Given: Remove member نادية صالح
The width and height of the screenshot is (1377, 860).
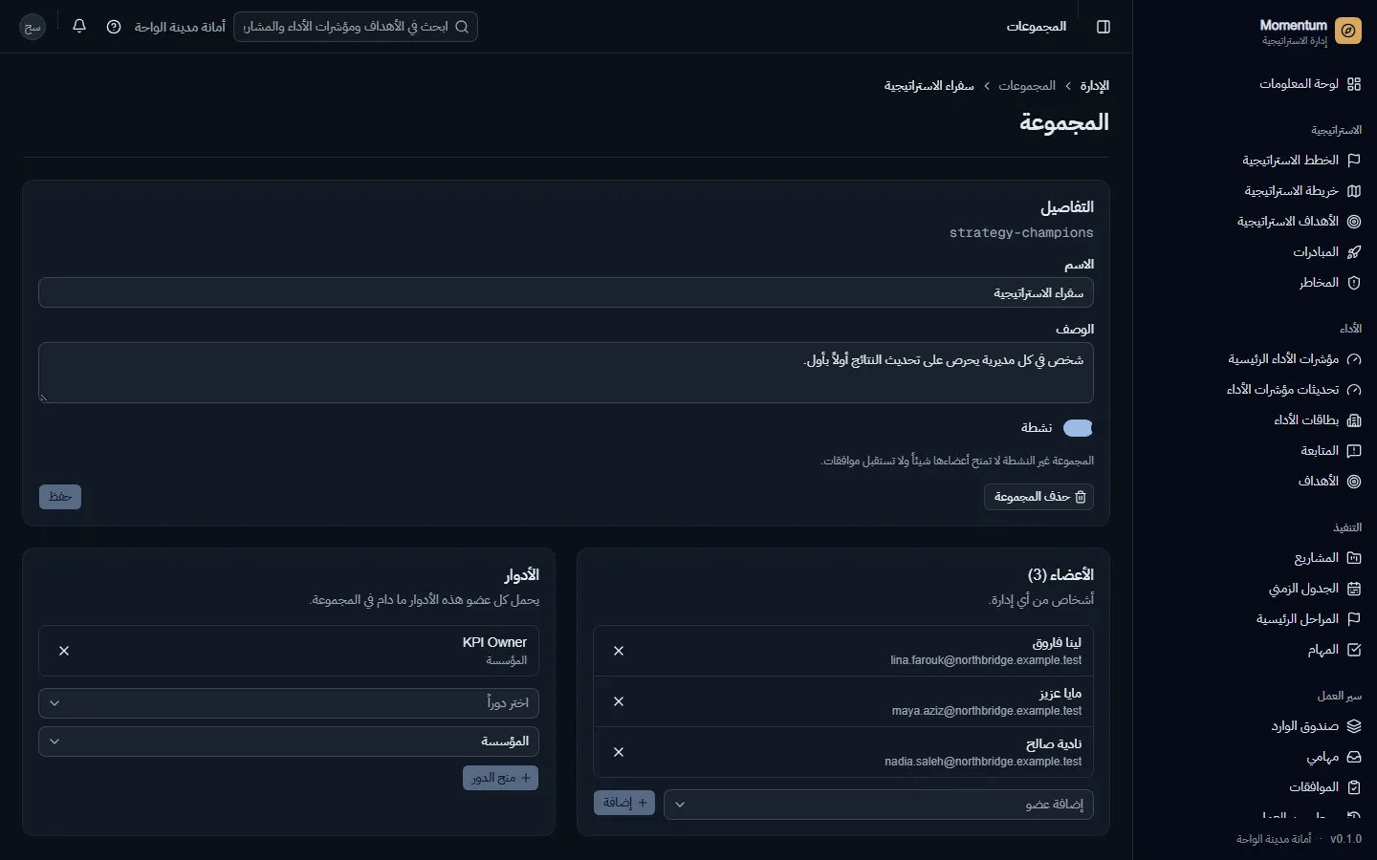Looking at the screenshot, I should (x=619, y=752).
